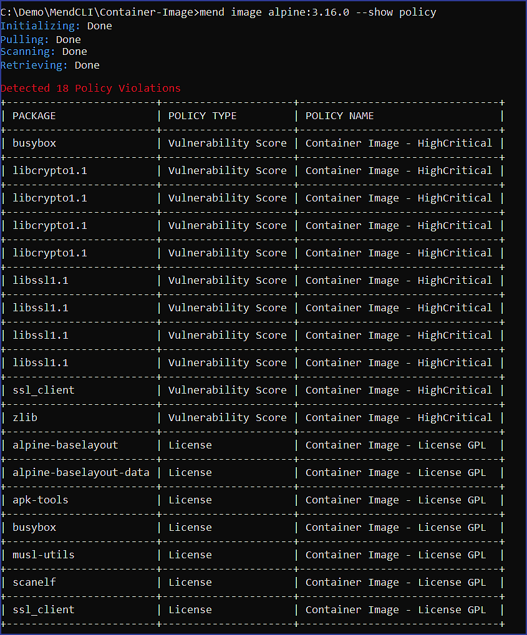This screenshot has width=527, height=635.
Task: Select the alpine-baselayout-data entry
Action: tap(81, 472)
